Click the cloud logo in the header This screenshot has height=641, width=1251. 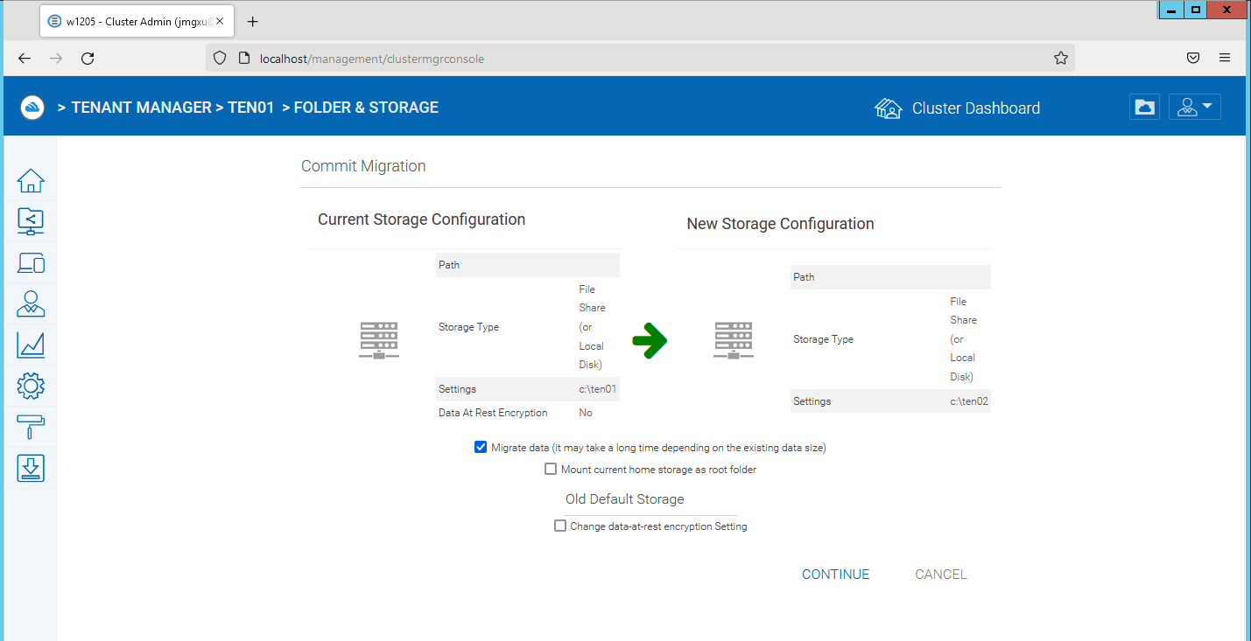(x=32, y=108)
